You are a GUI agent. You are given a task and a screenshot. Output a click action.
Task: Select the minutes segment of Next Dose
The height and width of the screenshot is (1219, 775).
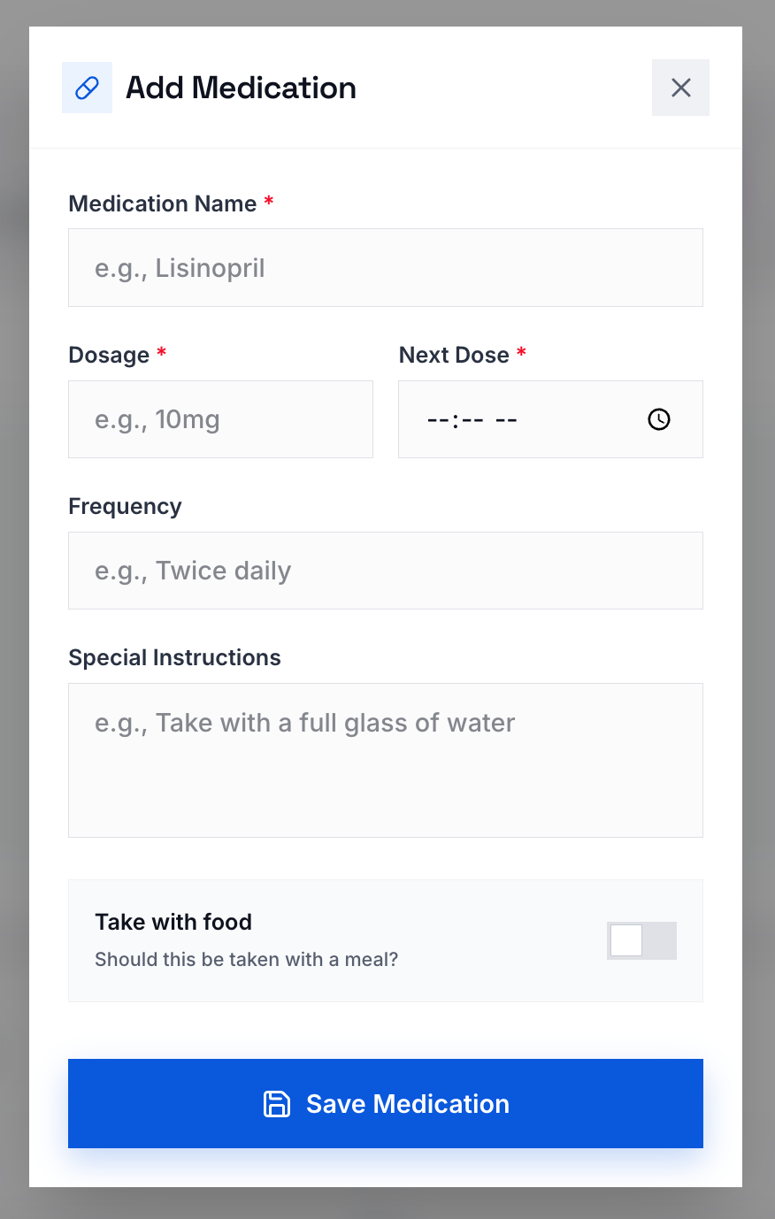(x=472, y=420)
